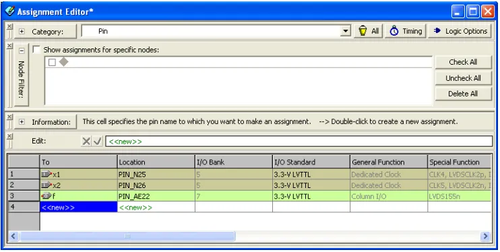The width and height of the screenshot is (500, 252).
Task: Expand the Category section
Action: point(22,32)
